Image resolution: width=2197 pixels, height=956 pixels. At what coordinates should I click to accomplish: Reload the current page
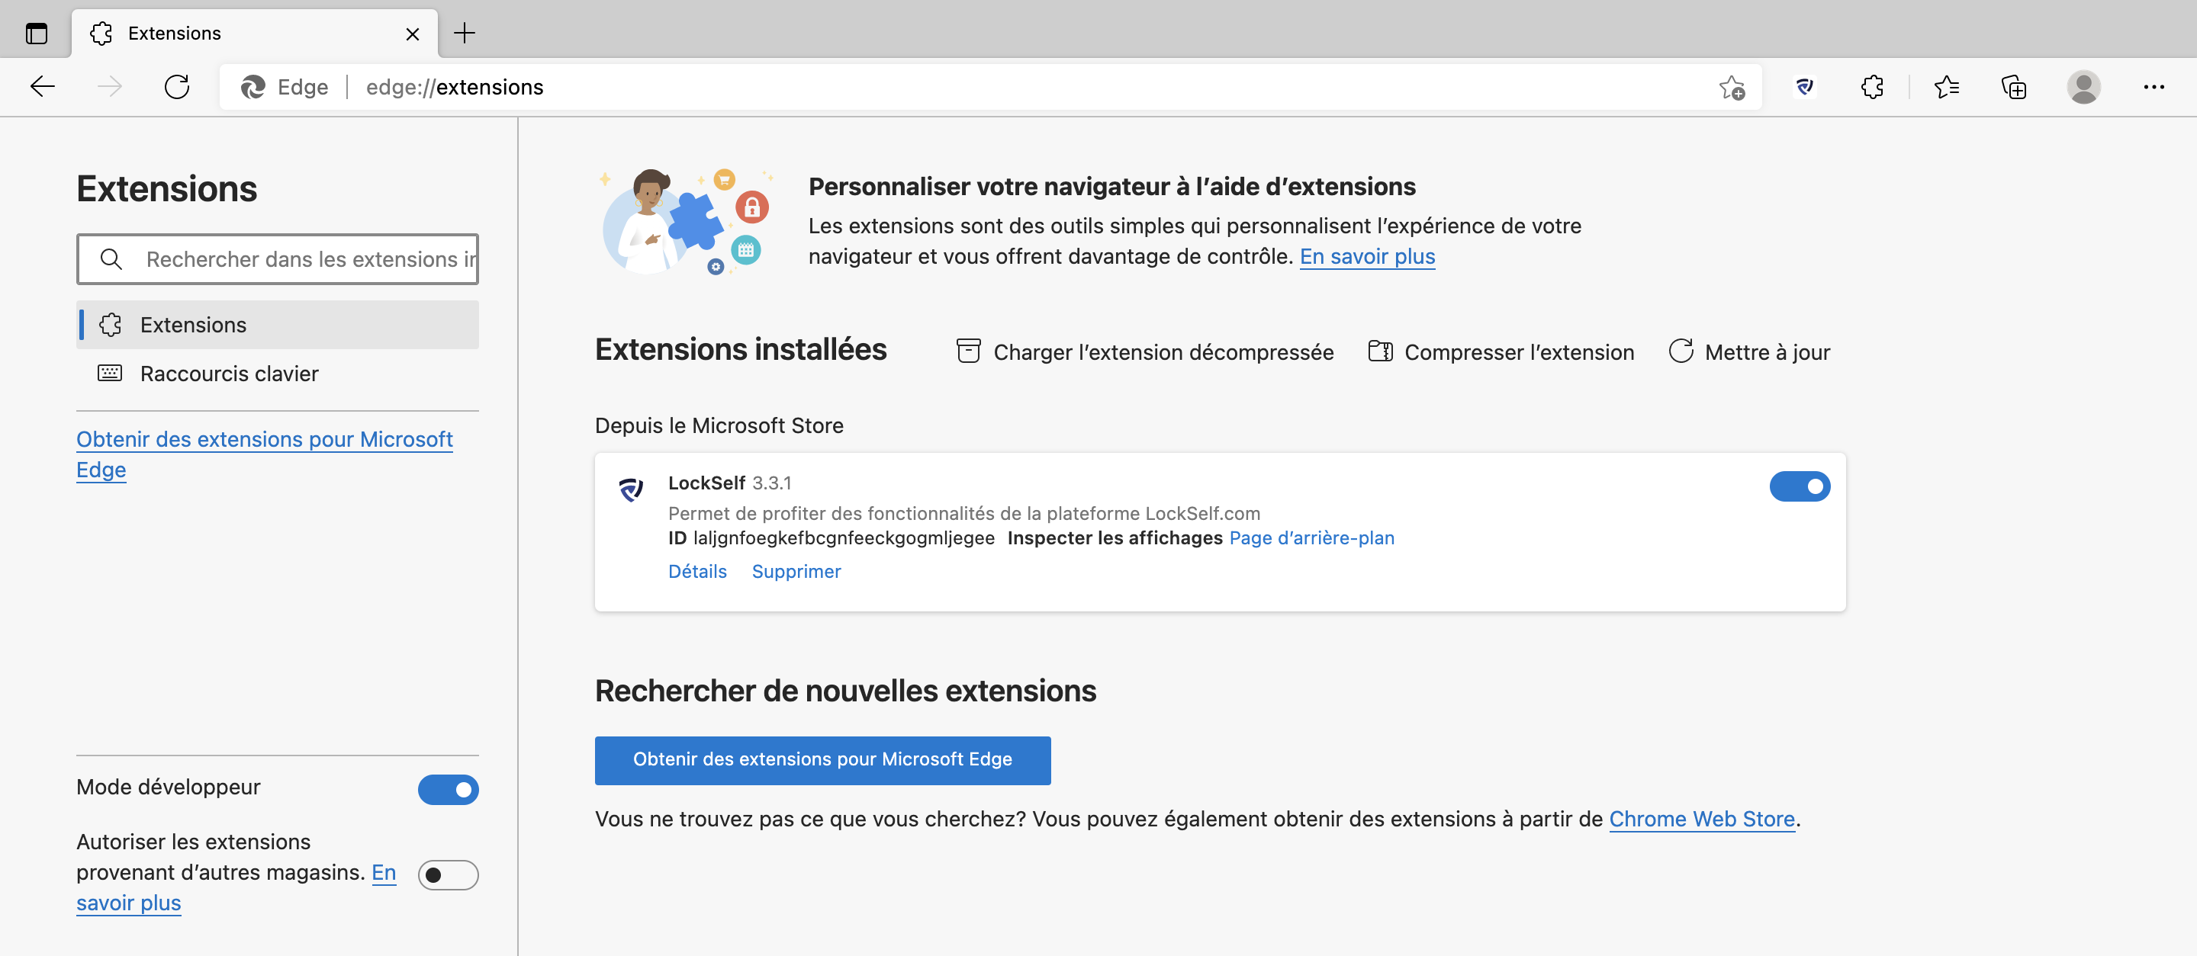click(176, 87)
